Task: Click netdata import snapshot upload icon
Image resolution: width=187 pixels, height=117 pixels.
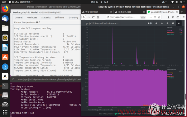Action: point(167,23)
